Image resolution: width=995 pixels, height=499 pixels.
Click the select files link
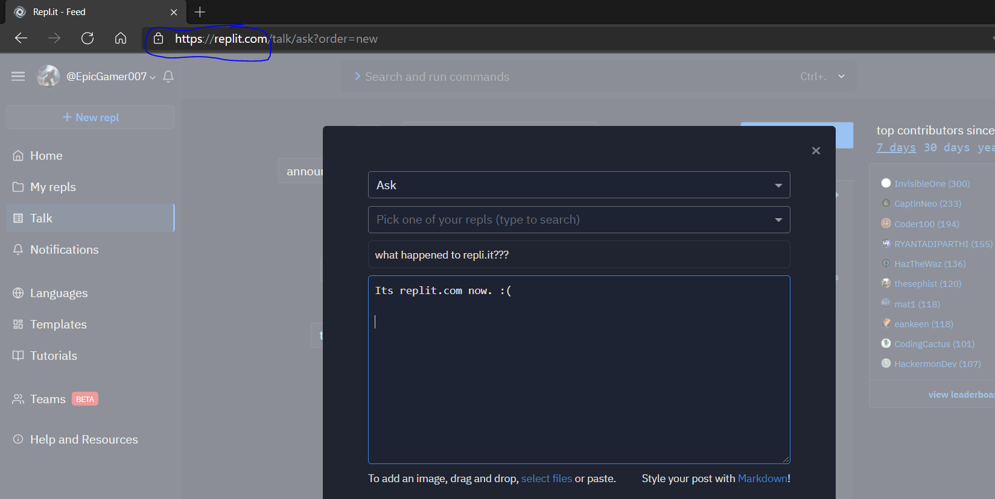(547, 479)
